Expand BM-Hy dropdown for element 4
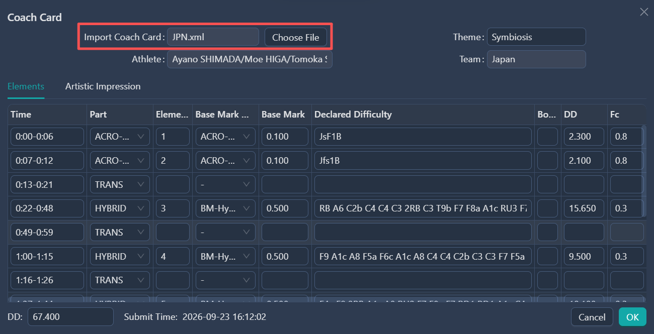The height and width of the screenshot is (334, 654). [225, 256]
